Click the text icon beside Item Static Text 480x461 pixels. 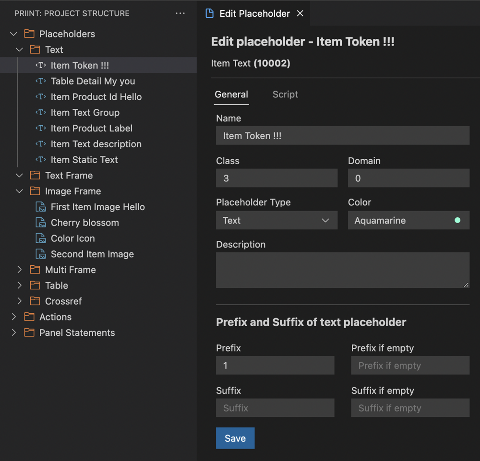coord(41,160)
